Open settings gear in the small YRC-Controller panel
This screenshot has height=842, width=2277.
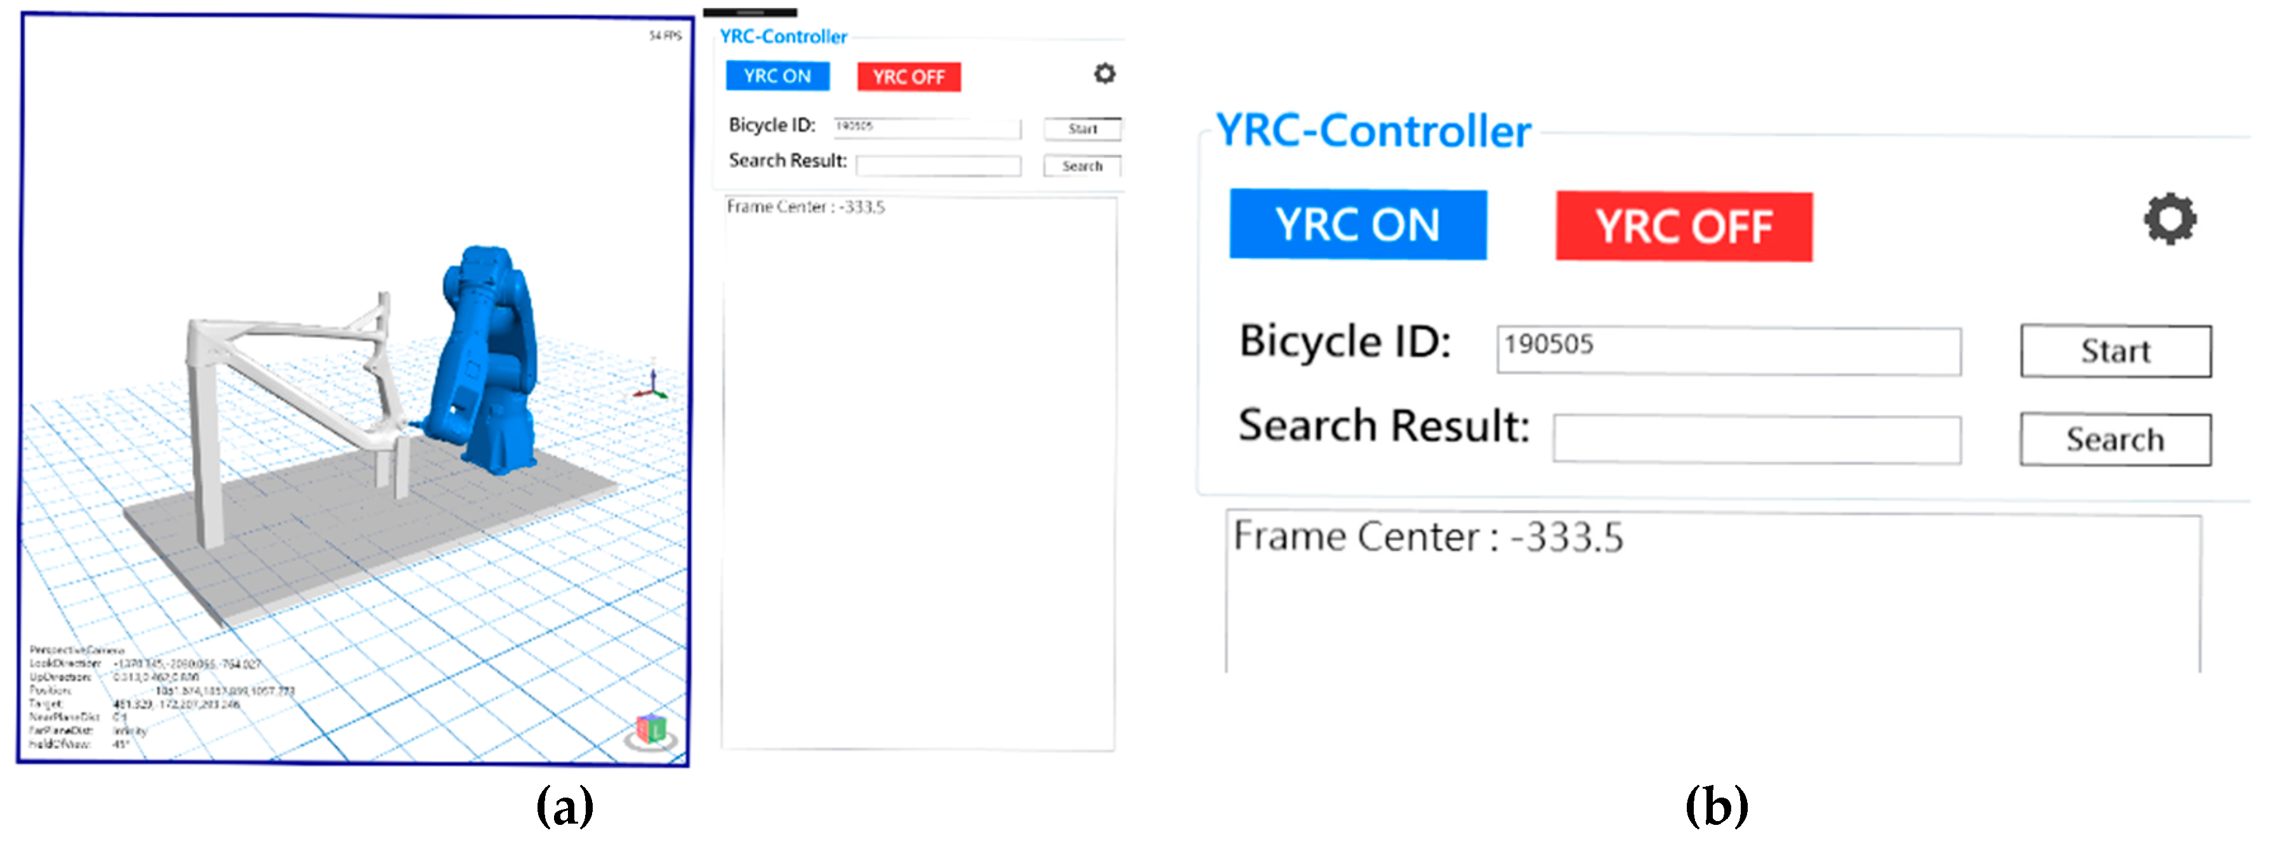click(1104, 74)
